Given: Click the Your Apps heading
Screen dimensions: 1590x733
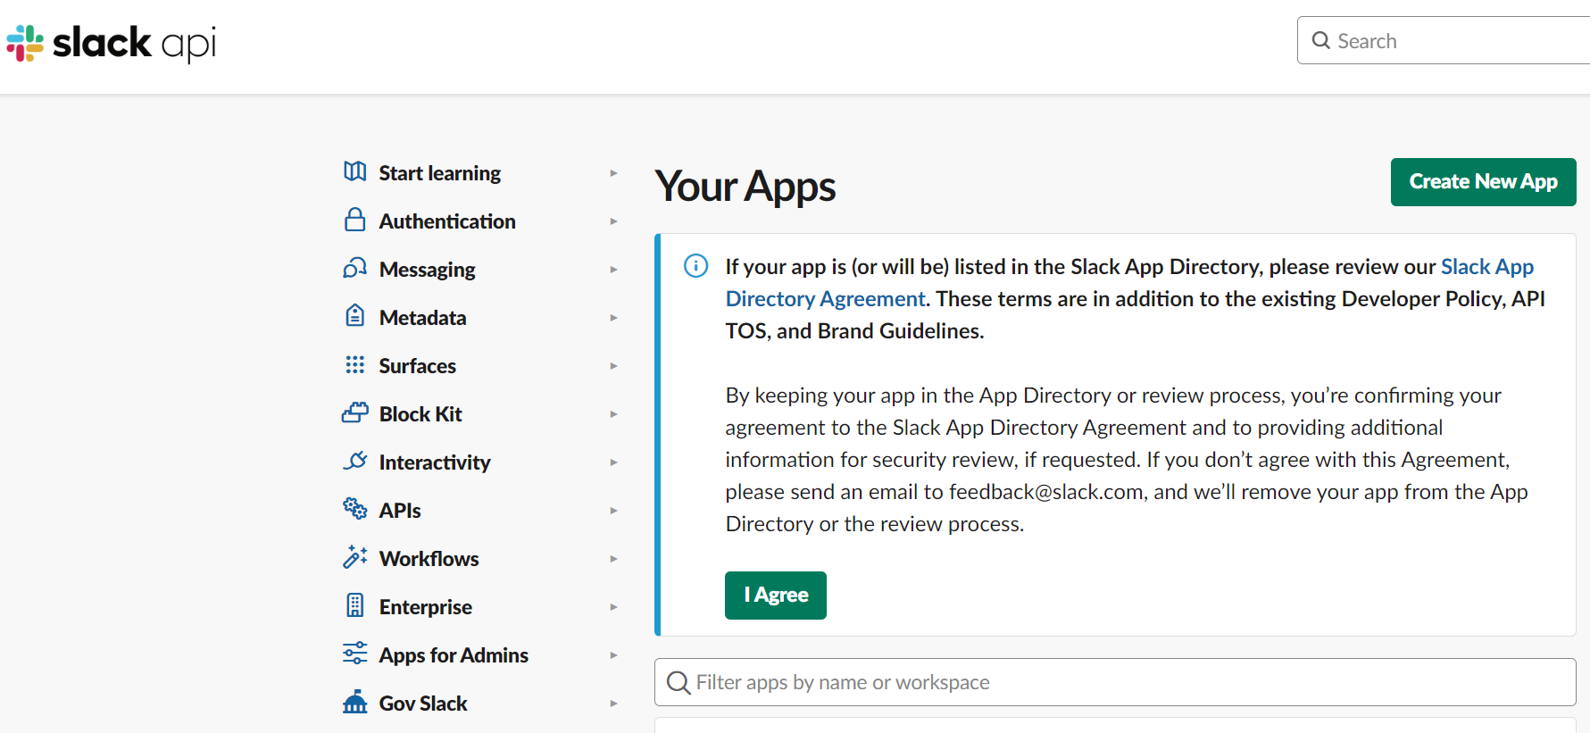Looking at the screenshot, I should click(x=745, y=187).
